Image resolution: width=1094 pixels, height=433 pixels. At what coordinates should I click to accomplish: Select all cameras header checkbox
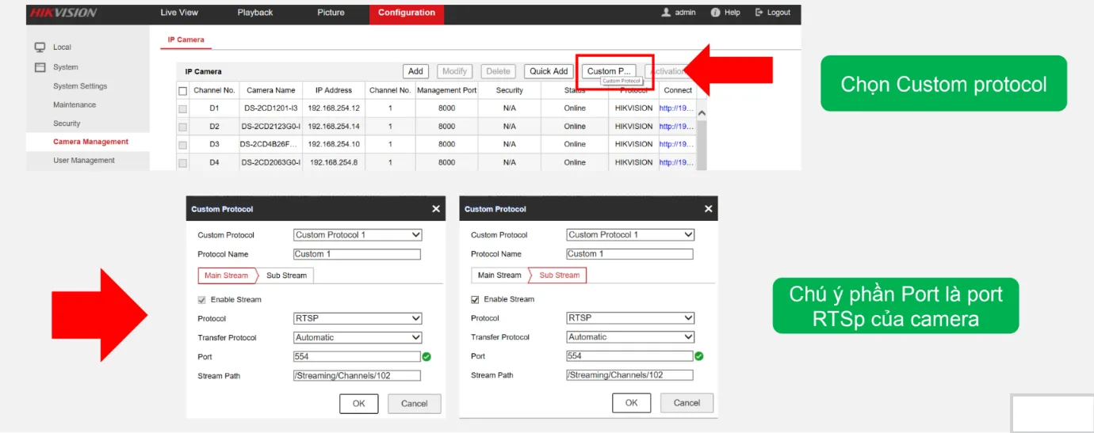(183, 91)
